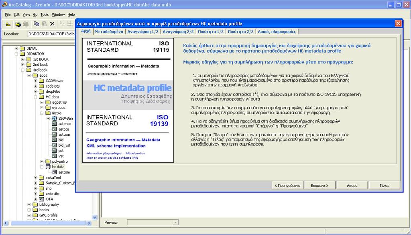Image resolution: width=411 pixels, height=235 pixels.
Task: Click the Connect To Folder toolbar icon
Action: click(18, 24)
